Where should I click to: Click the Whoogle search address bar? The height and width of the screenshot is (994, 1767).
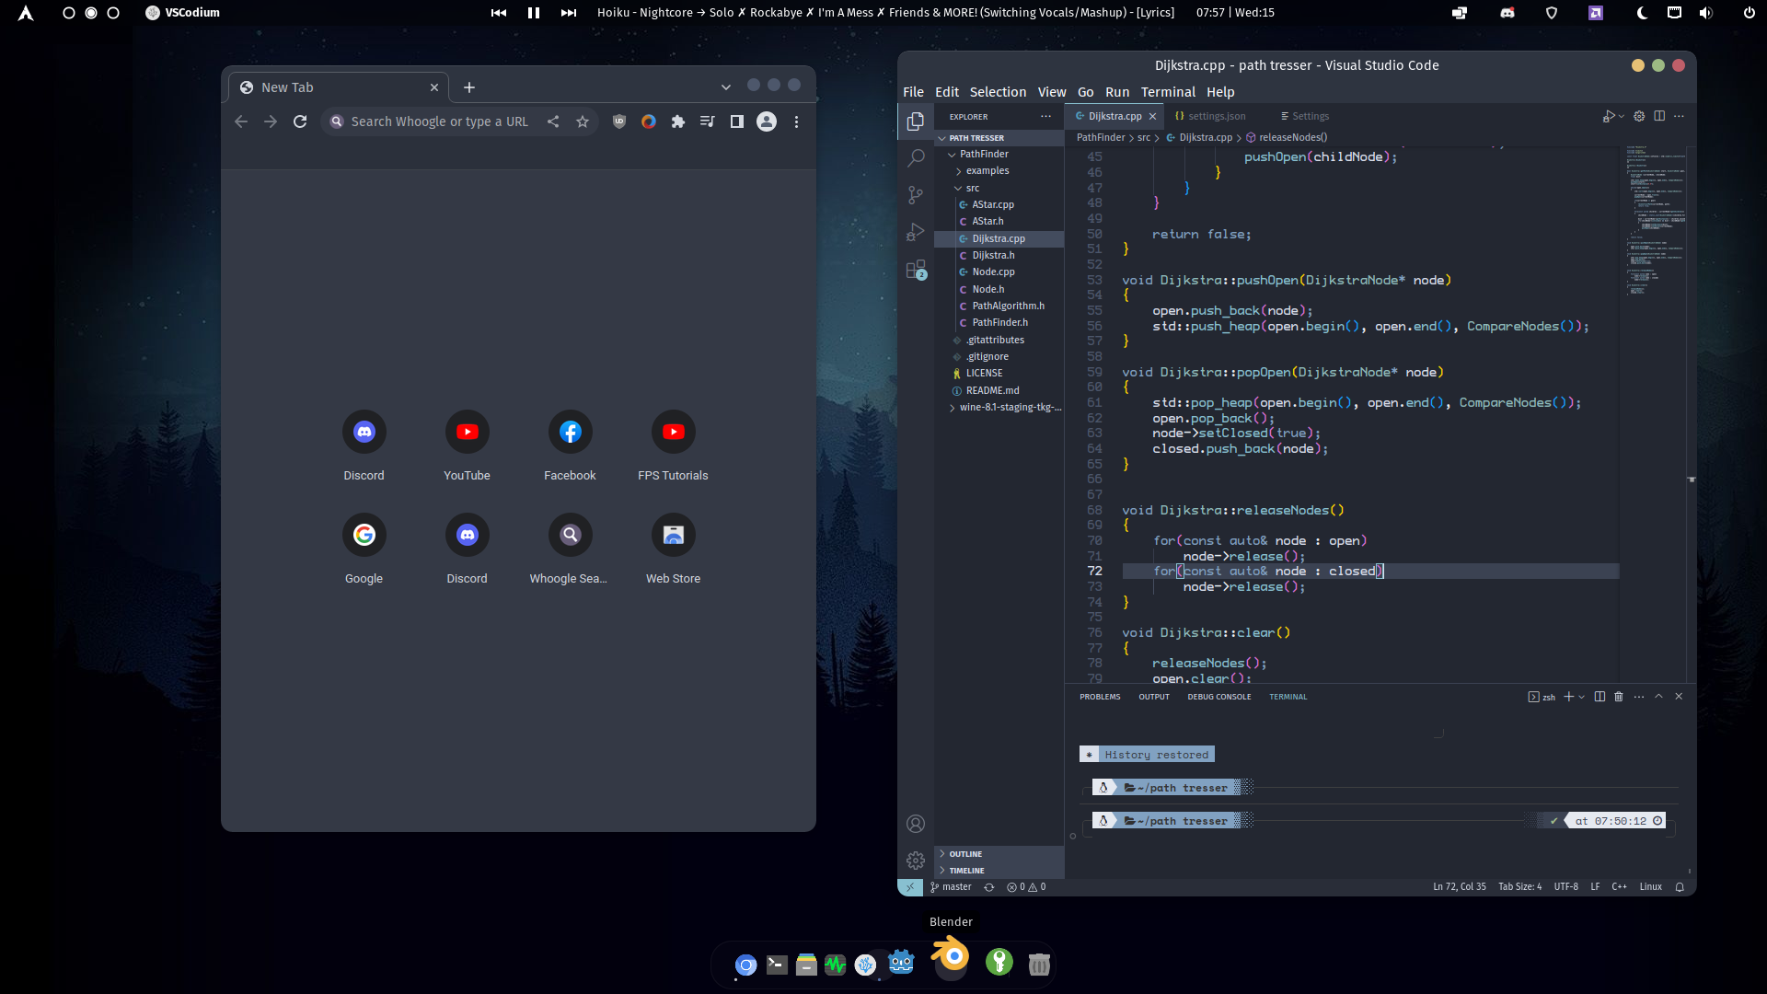click(433, 121)
